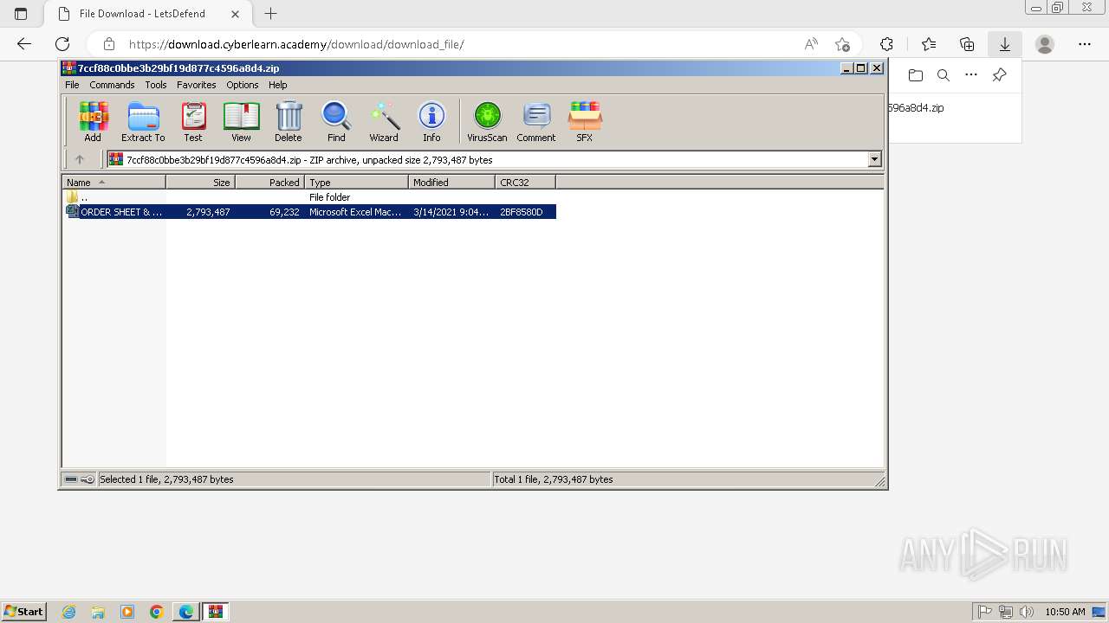This screenshot has width=1109, height=623.
Task: Click the CRC32 value 2BF8580D
Action: coord(522,212)
